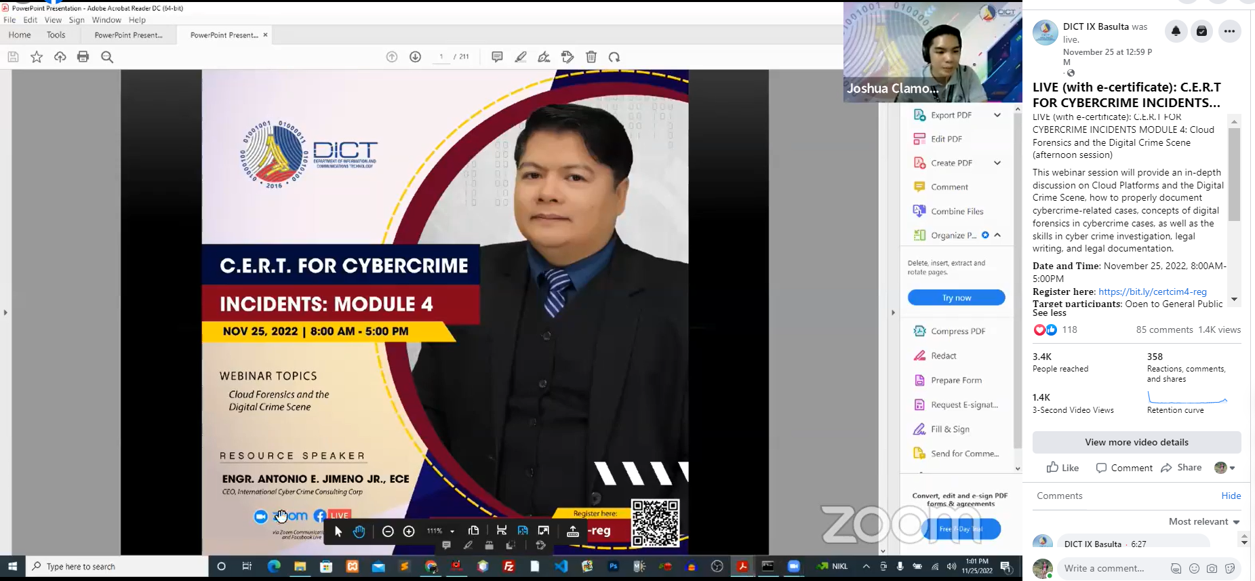Hide the Comments section
The image size is (1255, 581).
1231,496
